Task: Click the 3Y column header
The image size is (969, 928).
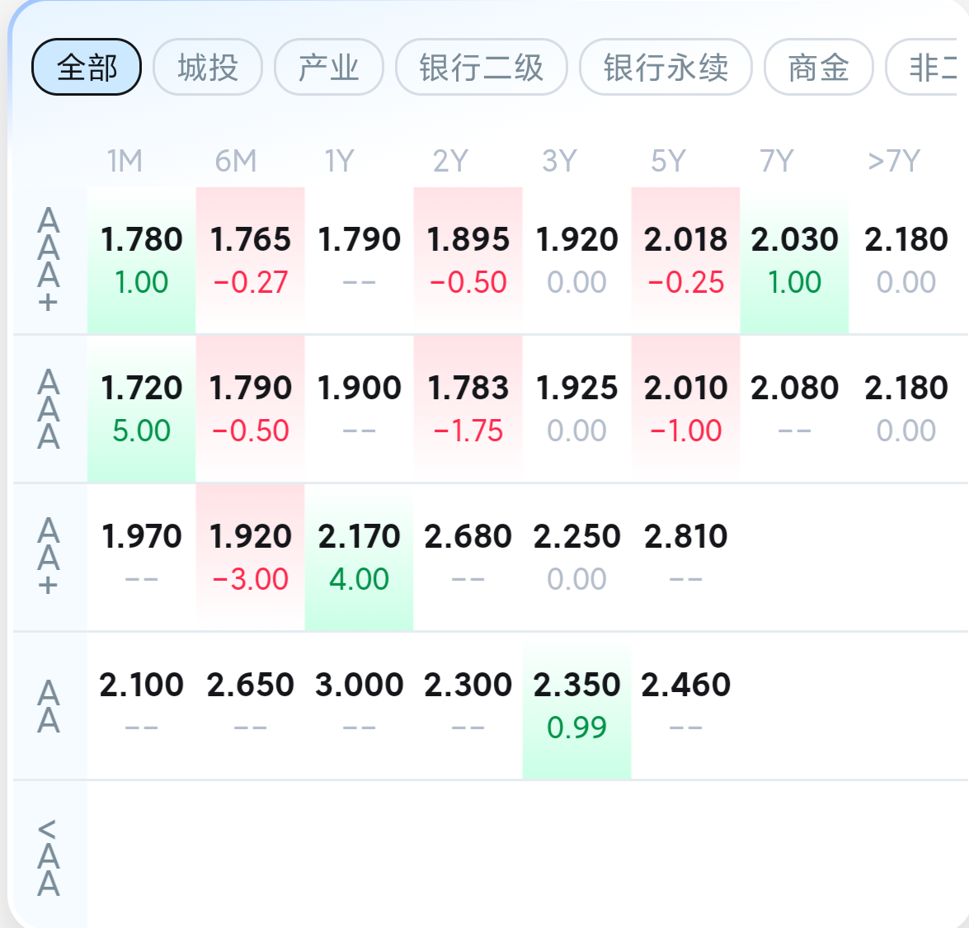Action: [559, 161]
